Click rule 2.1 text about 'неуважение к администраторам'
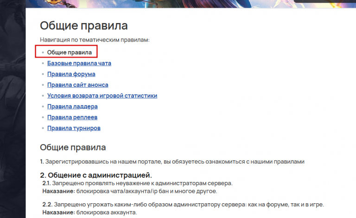Screen dimensions: 356x218 (x=137, y=183)
